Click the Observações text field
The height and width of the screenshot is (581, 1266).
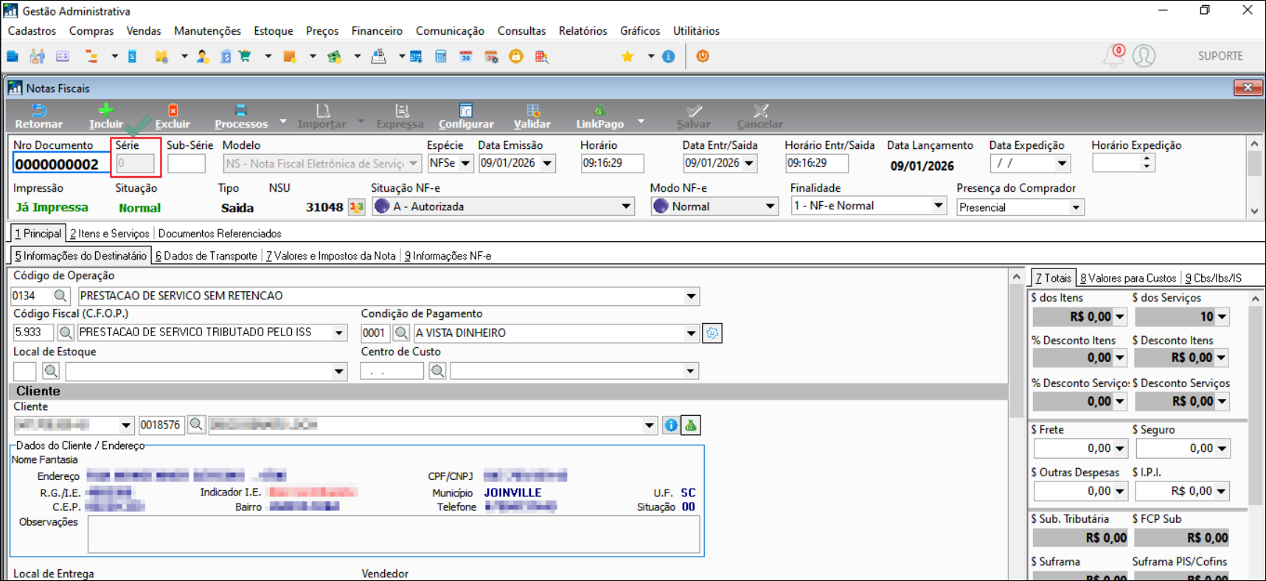[393, 534]
